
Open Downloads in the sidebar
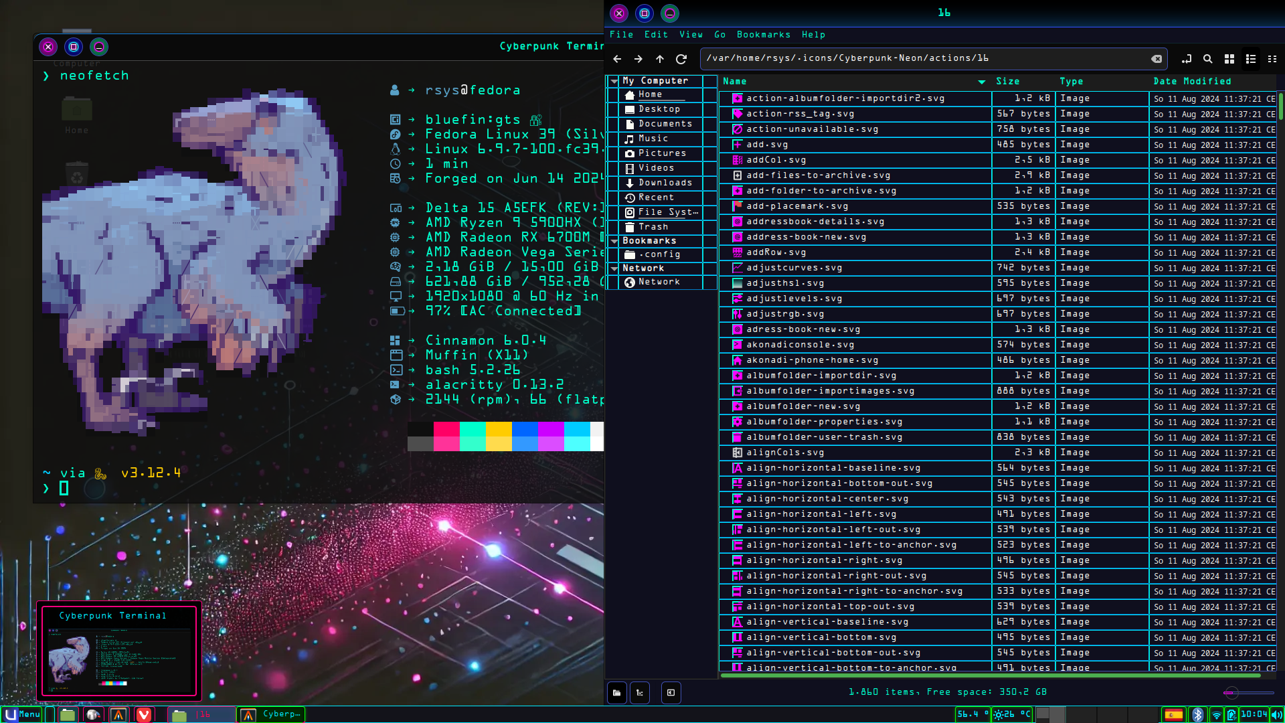point(661,183)
